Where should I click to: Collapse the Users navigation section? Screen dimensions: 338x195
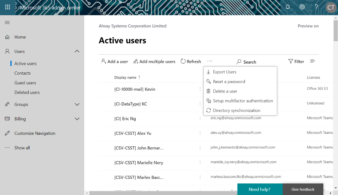[77, 51]
